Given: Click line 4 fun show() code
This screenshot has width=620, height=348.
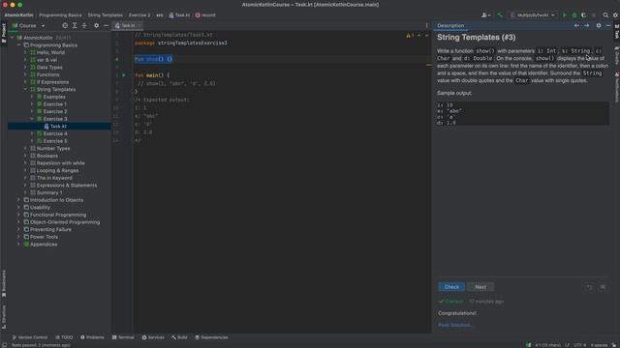Looking at the screenshot, I should click(153, 59).
